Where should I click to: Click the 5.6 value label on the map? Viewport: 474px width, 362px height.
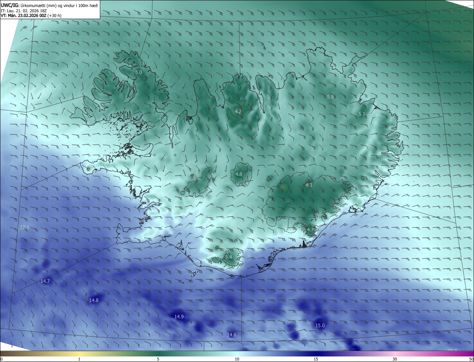[192, 177]
